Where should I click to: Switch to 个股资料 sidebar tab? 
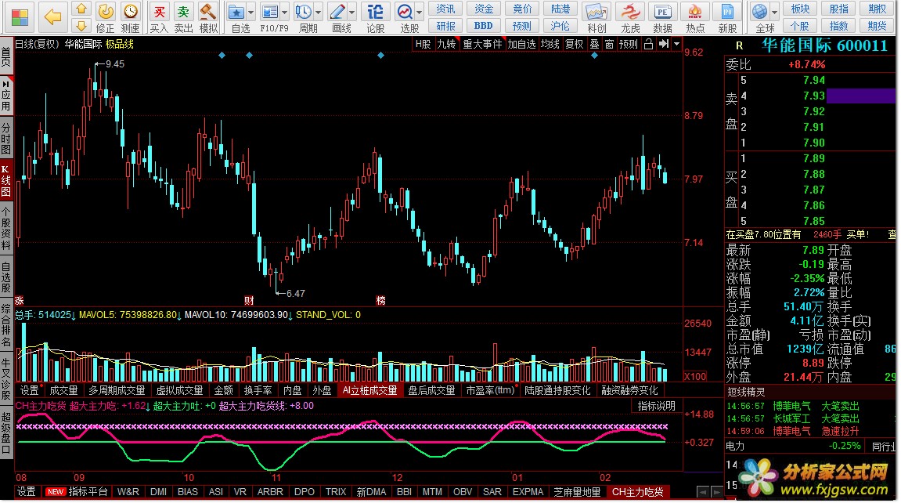[x=5, y=229]
